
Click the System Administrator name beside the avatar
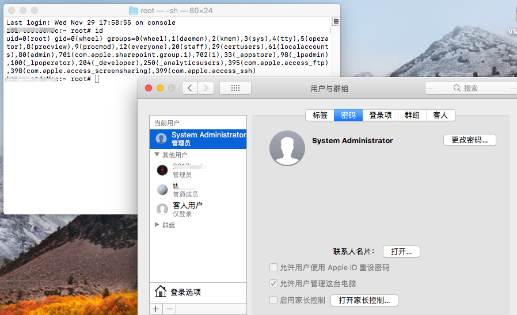(x=352, y=141)
